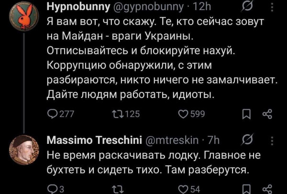Like Hypnobunny's tweet with 599 likes
287x194 pixels.
pos(181,114)
